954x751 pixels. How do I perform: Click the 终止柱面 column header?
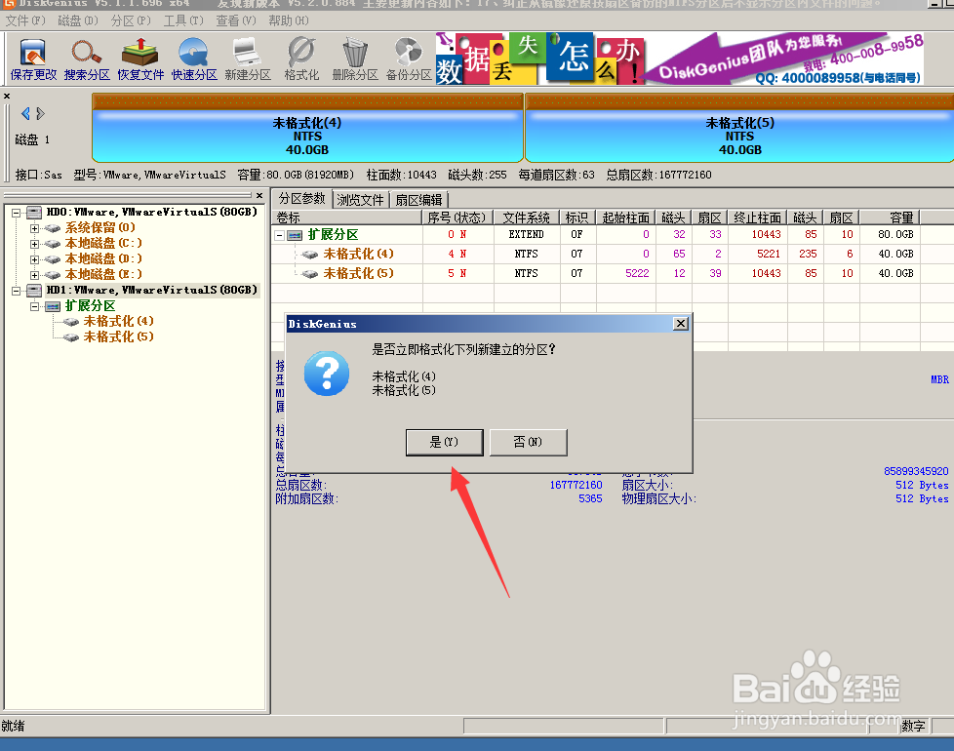pyautogui.click(x=757, y=217)
